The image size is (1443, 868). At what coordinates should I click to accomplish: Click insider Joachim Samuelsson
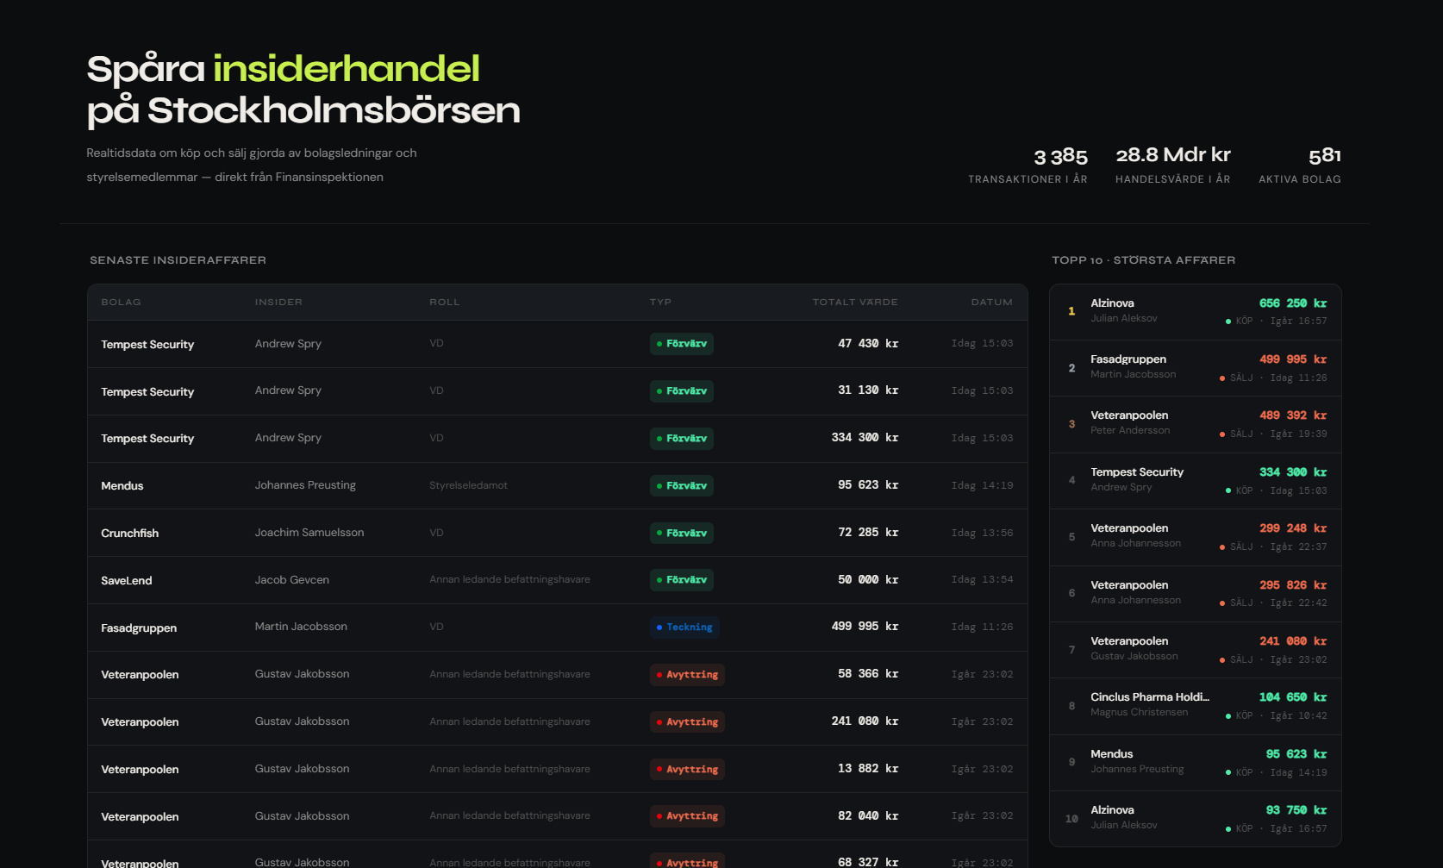309,533
